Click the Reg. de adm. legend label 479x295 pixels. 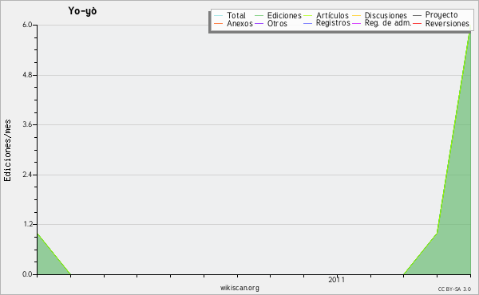pyautogui.click(x=388, y=23)
